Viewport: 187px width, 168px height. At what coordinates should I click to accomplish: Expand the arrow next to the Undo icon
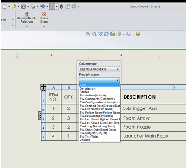47,7
